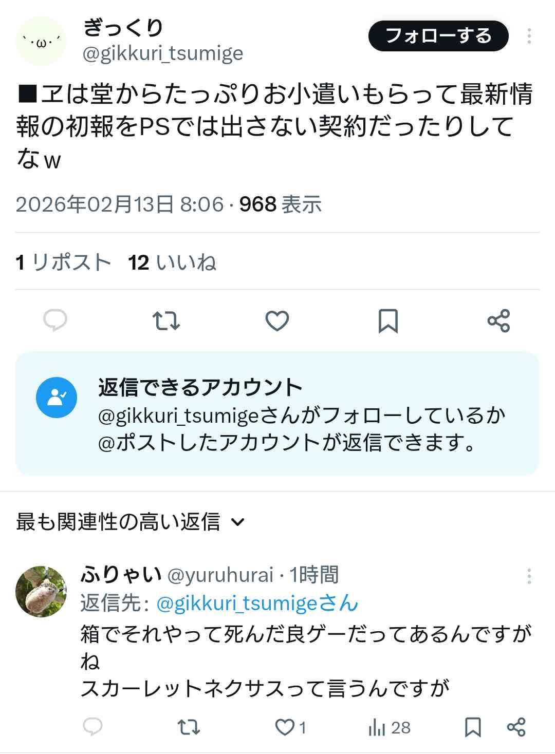Click the reply icon under the main post
The height and width of the screenshot is (754, 555).
(55, 321)
